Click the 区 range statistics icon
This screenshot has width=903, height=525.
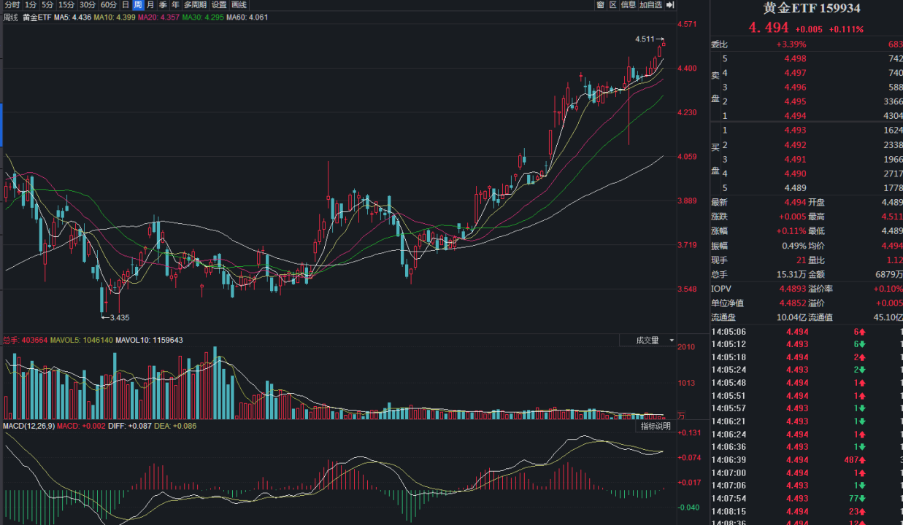(x=613, y=5)
